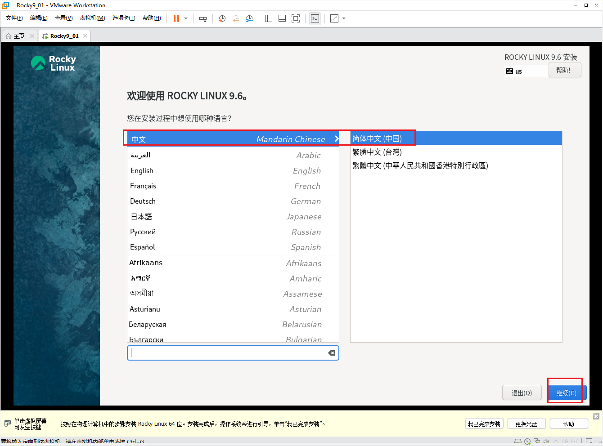
Task: Switch to the Rocky9_01 tab
Action: coord(64,36)
